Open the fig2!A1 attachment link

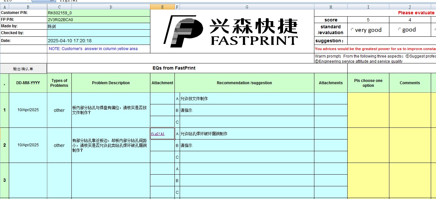pos(158,134)
